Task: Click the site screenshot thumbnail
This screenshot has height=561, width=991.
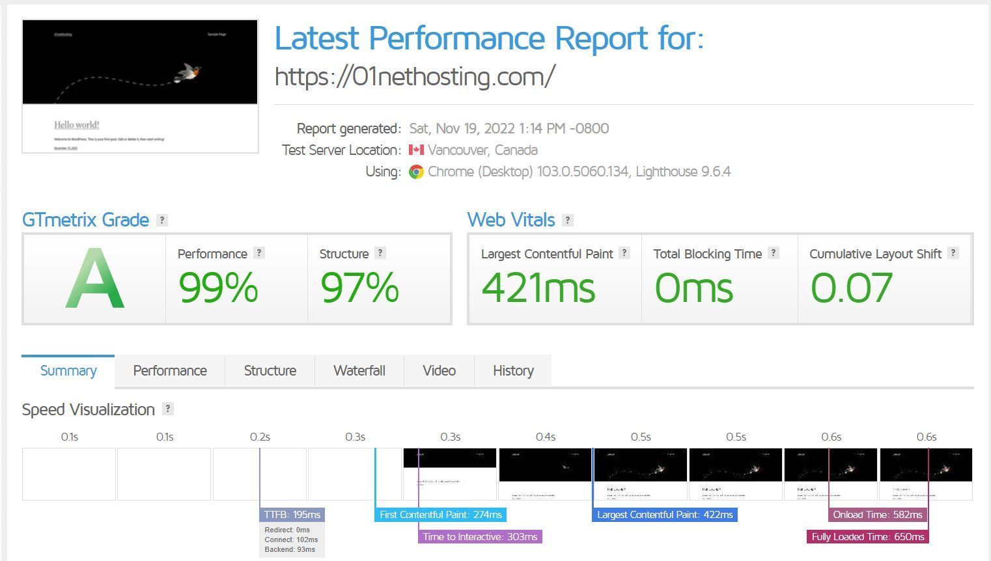Action: pyautogui.click(x=140, y=87)
